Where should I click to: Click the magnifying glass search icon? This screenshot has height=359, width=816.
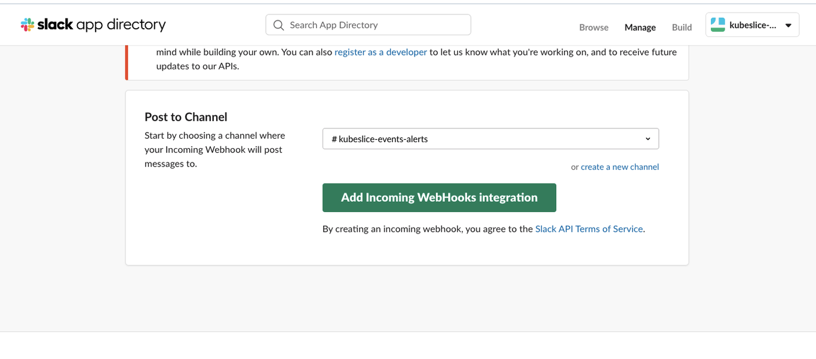pyautogui.click(x=278, y=25)
